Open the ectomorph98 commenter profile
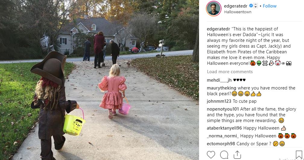This screenshot has width=304, height=160. click(x=221, y=144)
